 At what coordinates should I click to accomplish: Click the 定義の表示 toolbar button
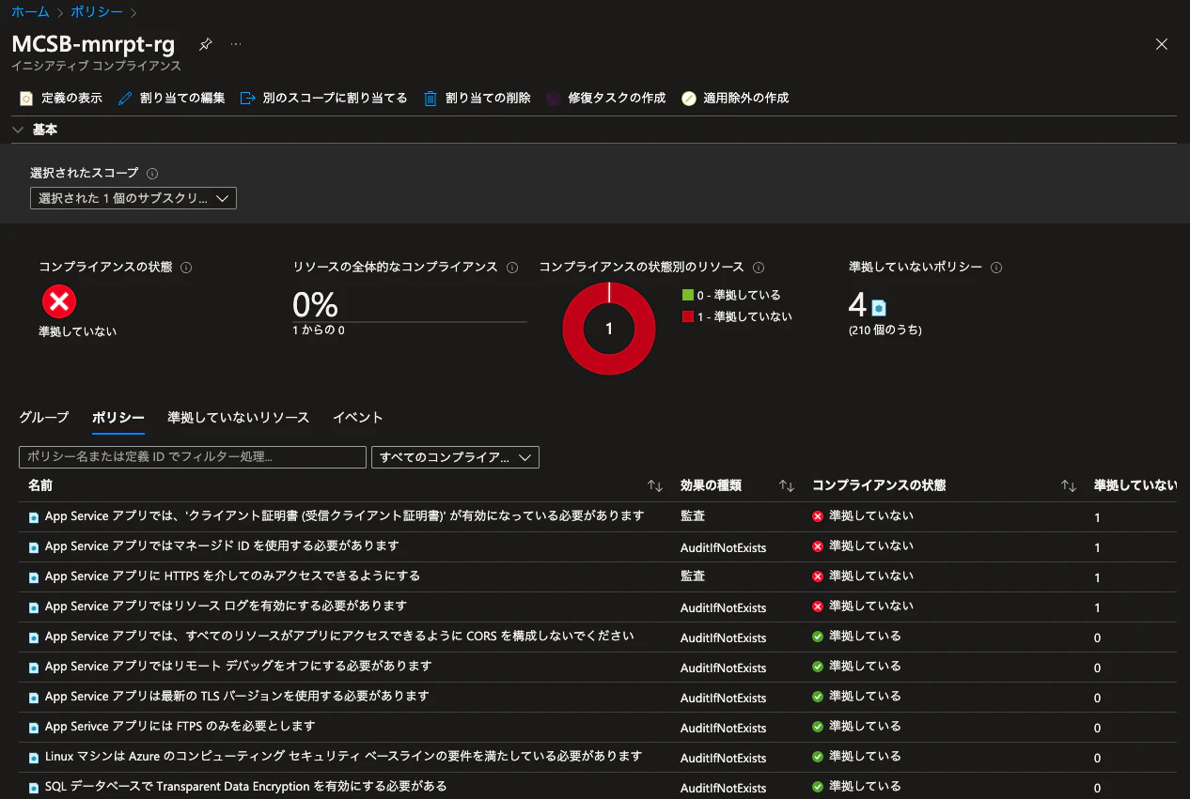coord(61,98)
